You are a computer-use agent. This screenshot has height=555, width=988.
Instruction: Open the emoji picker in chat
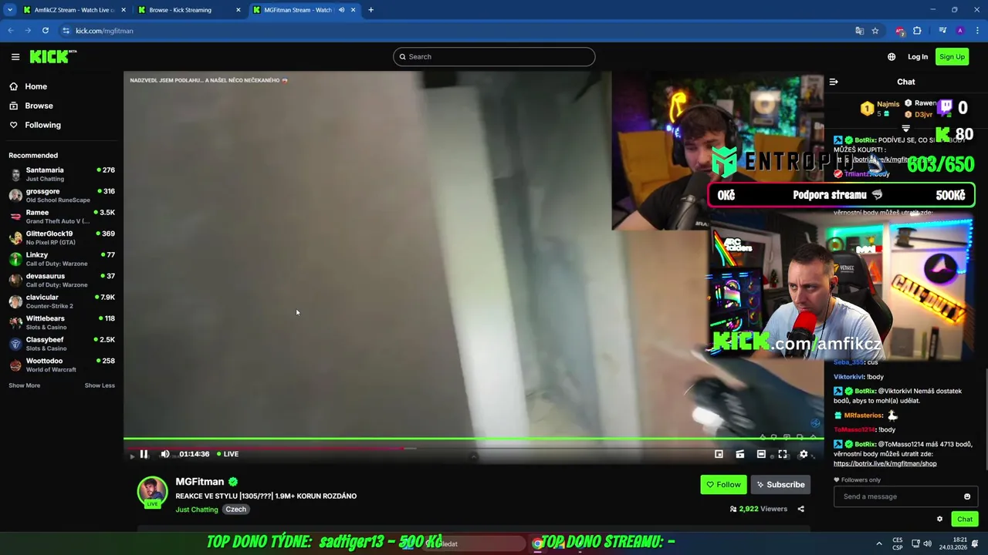pyautogui.click(x=967, y=496)
